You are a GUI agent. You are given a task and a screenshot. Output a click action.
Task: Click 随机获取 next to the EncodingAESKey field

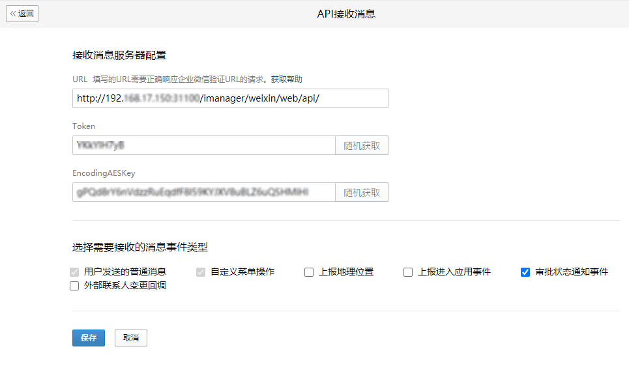[362, 192]
